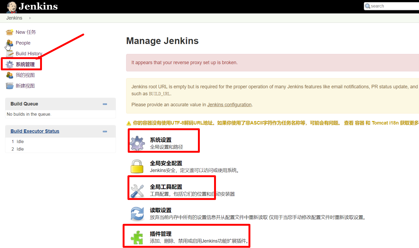Collapse the Build Queue panel
Image resolution: width=419 pixels, height=248 pixels.
click(105, 104)
